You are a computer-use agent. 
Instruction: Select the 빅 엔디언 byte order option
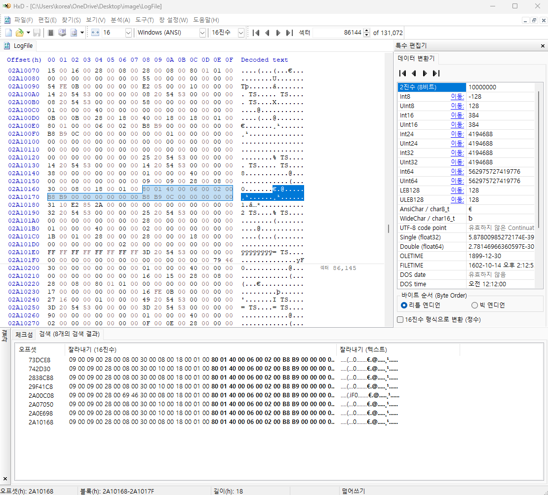click(475, 305)
